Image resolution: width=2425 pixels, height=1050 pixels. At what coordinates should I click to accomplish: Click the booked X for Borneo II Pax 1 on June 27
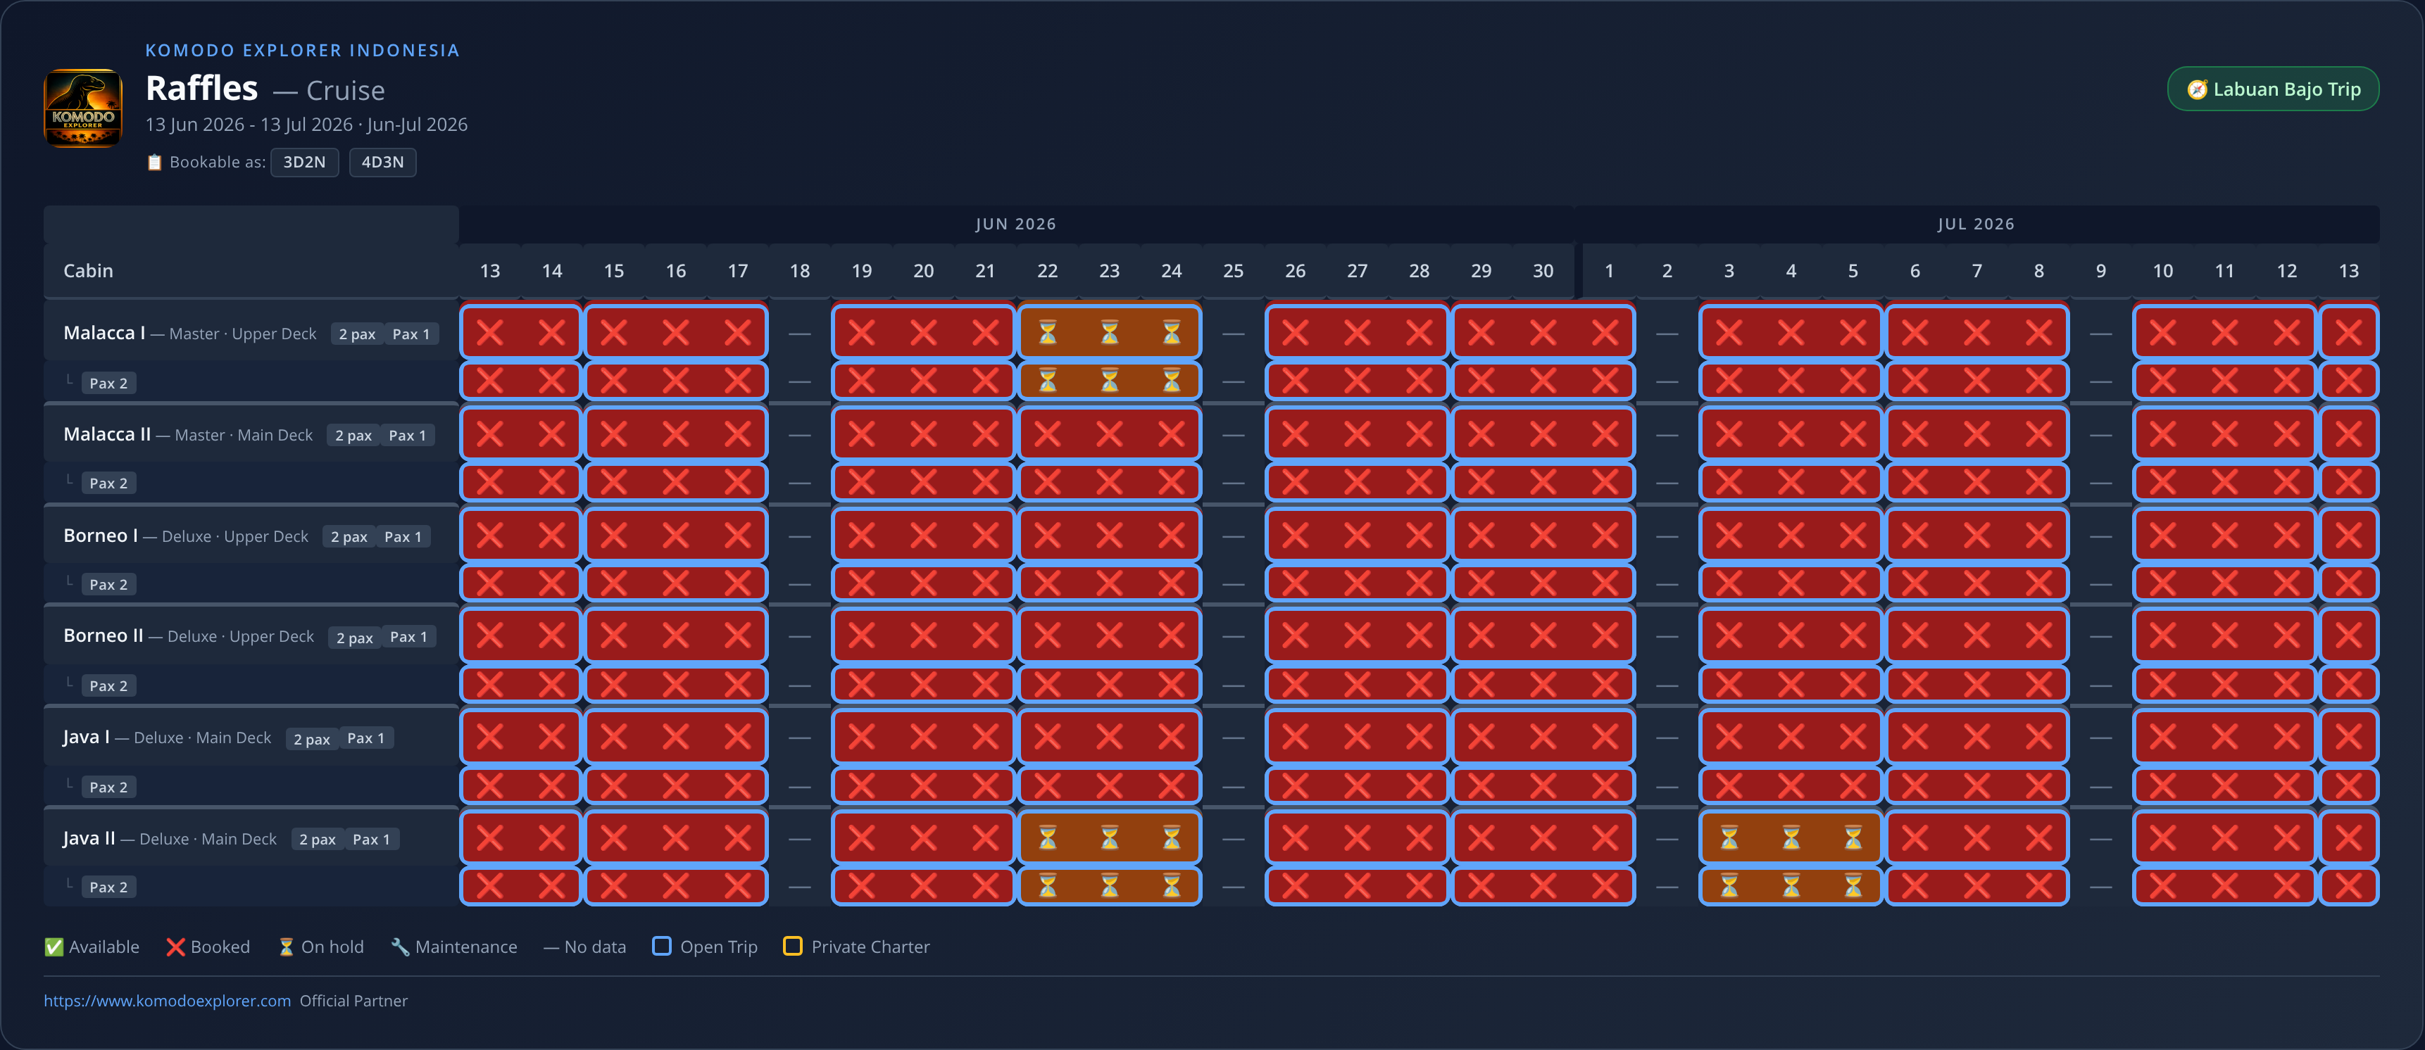(1357, 635)
